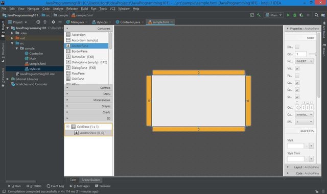Open Node Orientation INHERIT dropdown

coord(304,61)
